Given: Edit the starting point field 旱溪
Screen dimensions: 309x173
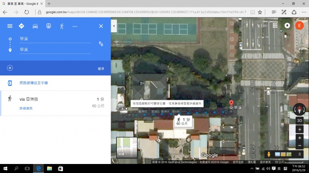Looking at the screenshot, I should (55, 39).
